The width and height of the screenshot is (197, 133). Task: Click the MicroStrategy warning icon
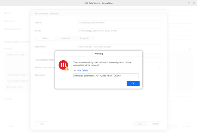coord(63,65)
